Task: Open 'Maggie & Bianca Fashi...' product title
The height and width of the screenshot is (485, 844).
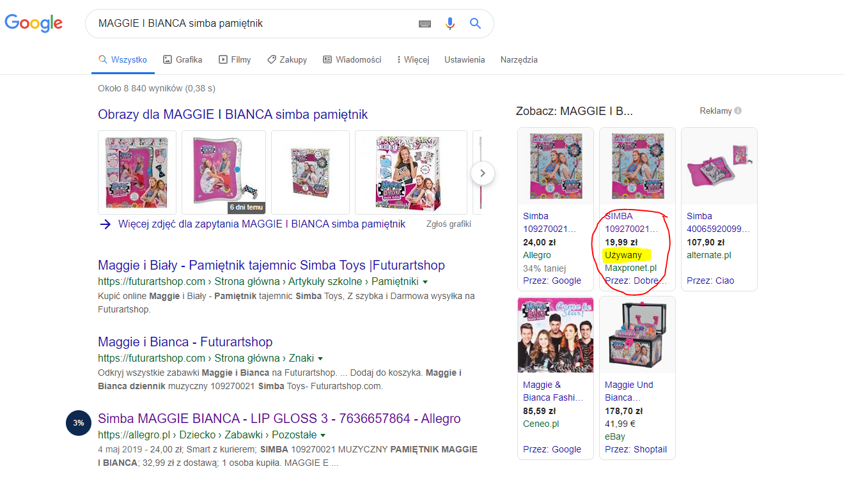Action: coord(553,391)
